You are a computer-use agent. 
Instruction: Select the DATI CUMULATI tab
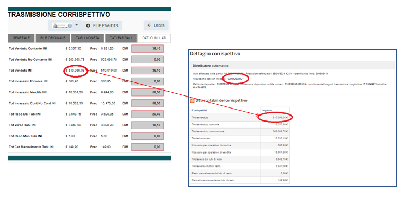(x=154, y=38)
